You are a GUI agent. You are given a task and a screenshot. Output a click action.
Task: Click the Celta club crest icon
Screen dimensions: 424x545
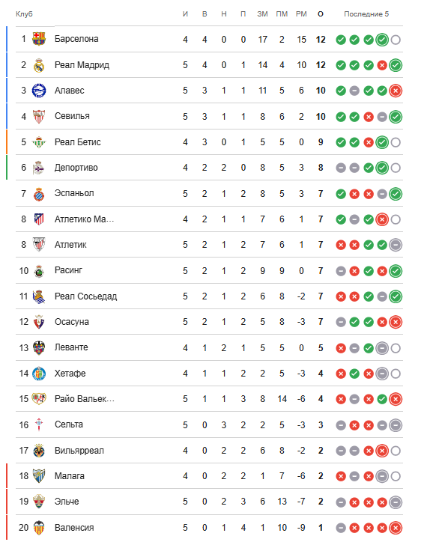pos(39,424)
